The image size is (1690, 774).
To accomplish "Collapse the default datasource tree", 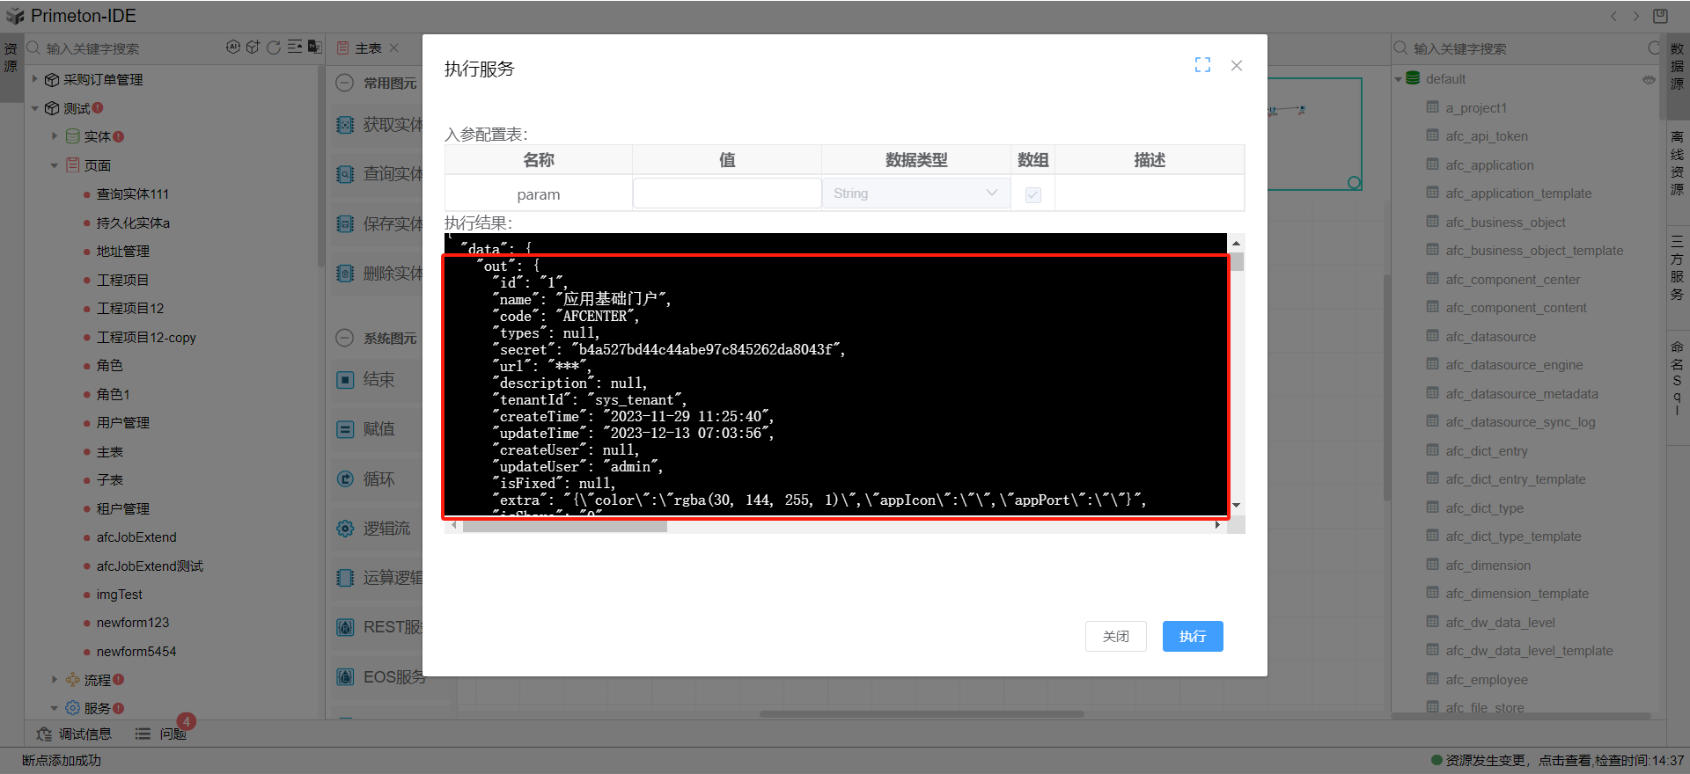I will point(1398,79).
